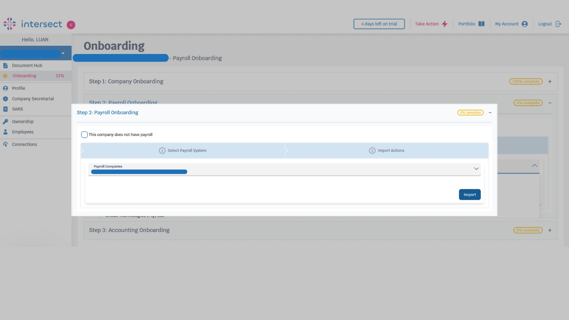Screen dimensions: 569x320
Task: Click the Connections icon in sidebar
Action: click(5, 144)
